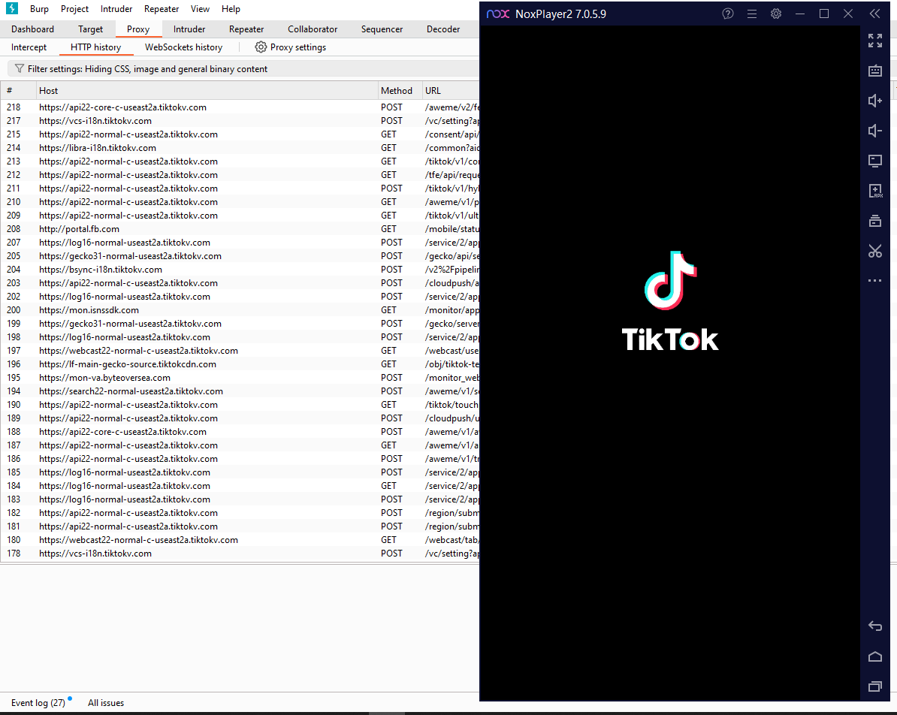Open the Android recent apps icon
897x715 pixels.
(875, 686)
